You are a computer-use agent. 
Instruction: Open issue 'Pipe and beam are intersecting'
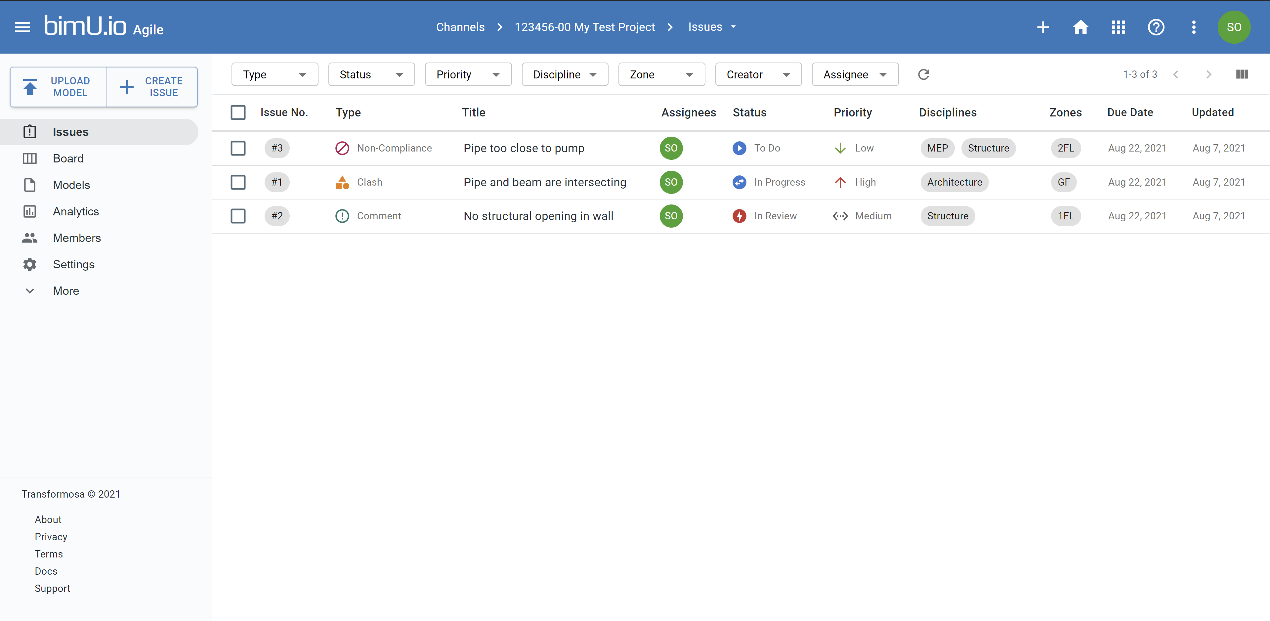point(545,182)
